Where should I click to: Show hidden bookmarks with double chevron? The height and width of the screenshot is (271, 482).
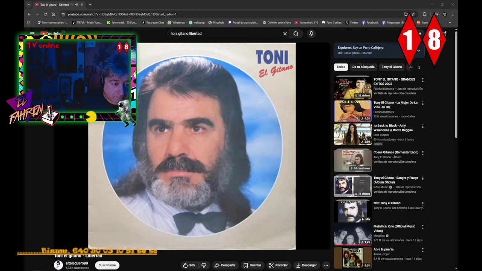[450, 23]
